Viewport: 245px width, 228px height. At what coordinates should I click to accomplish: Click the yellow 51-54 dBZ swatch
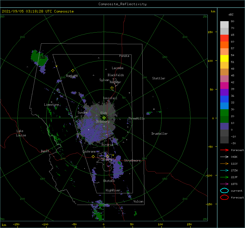click(x=224, y=58)
